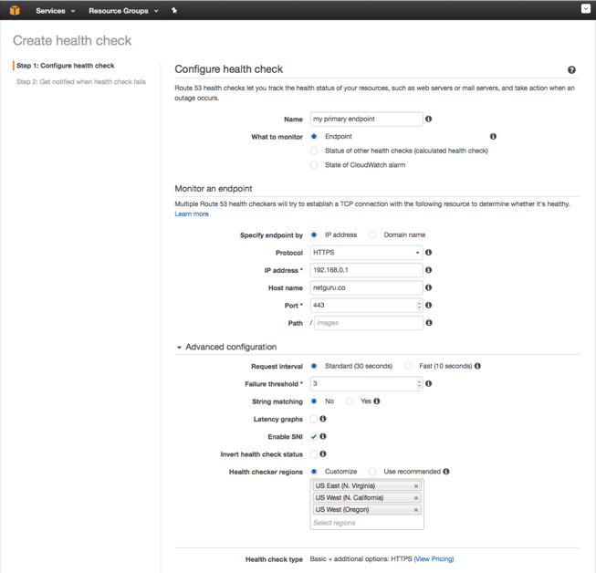Remove US West (Oregon) region tag
This screenshot has height=573, width=596.
[416, 510]
